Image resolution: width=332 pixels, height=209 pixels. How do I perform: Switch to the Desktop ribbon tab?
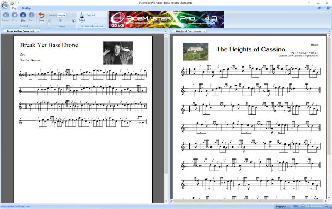coord(26,8)
